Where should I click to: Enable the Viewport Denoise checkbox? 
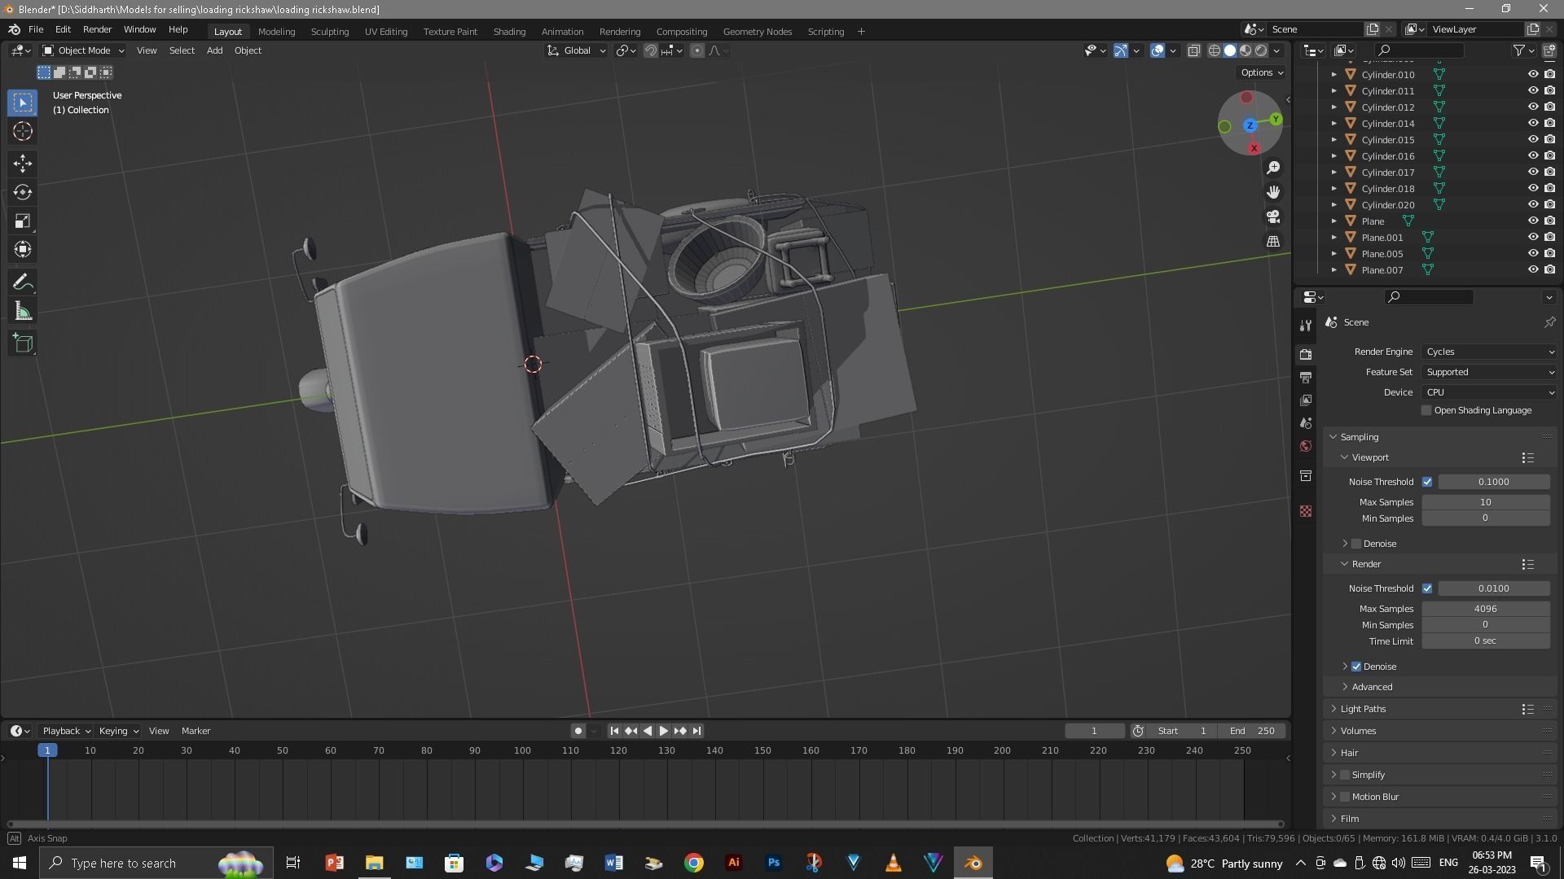[x=1356, y=544]
